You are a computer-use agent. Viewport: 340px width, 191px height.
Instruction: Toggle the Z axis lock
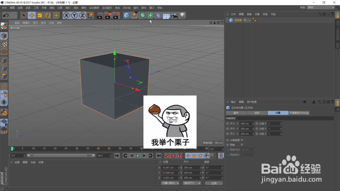pos(82,15)
